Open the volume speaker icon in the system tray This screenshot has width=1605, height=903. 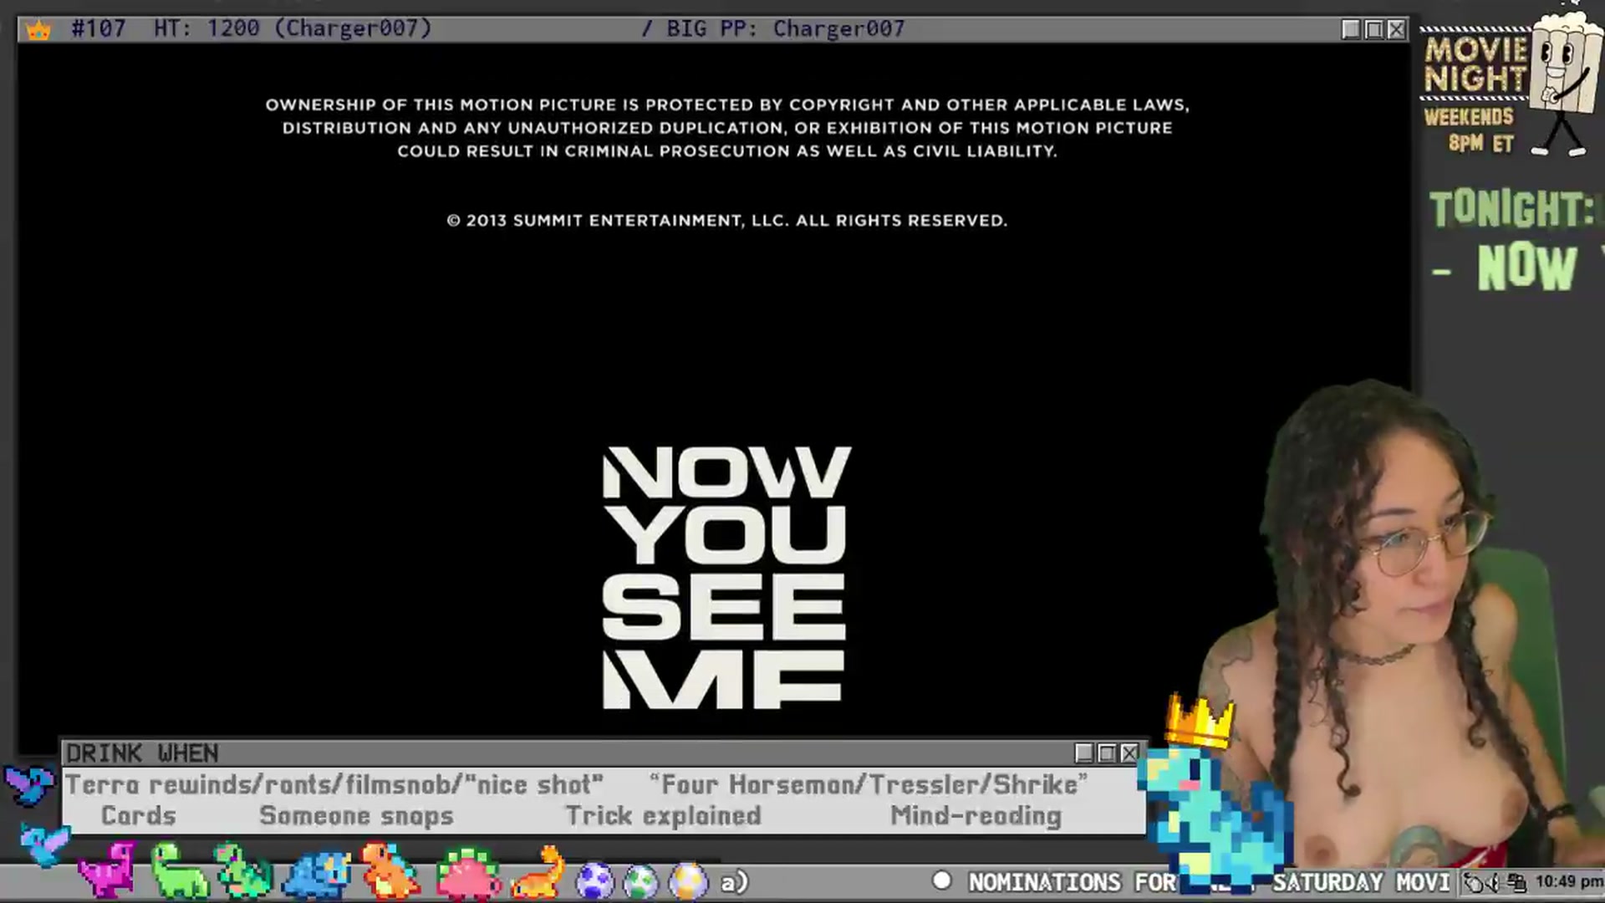1495,882
